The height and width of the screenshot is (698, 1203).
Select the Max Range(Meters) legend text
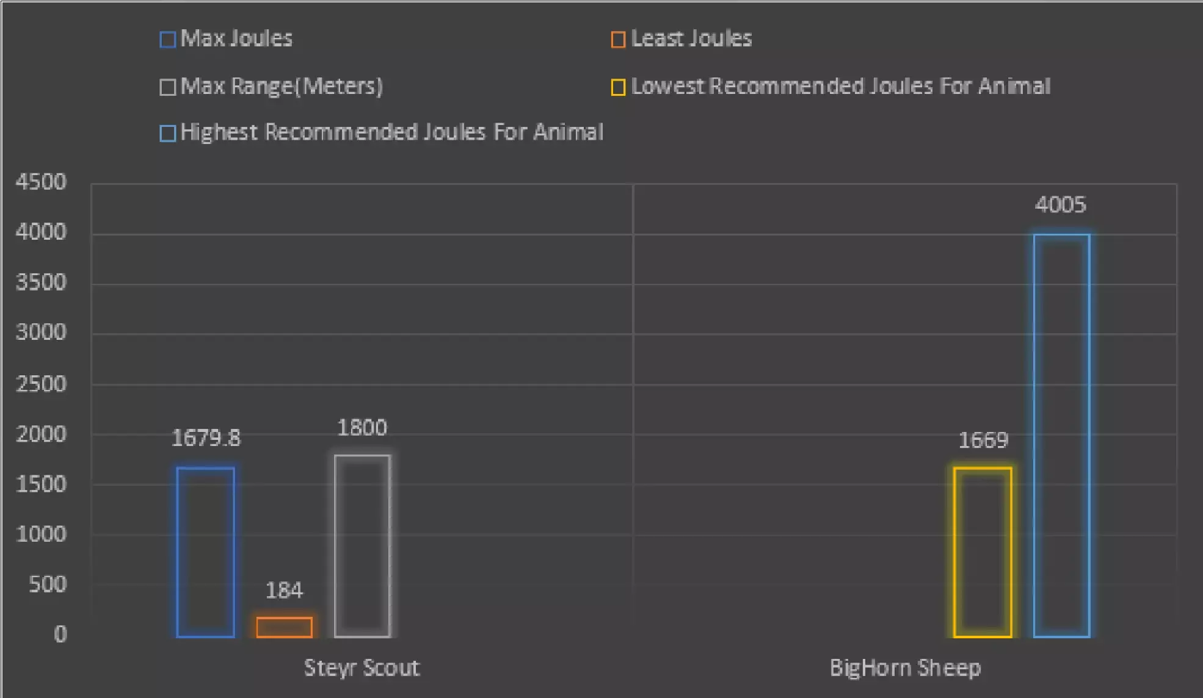click(282, 86)
